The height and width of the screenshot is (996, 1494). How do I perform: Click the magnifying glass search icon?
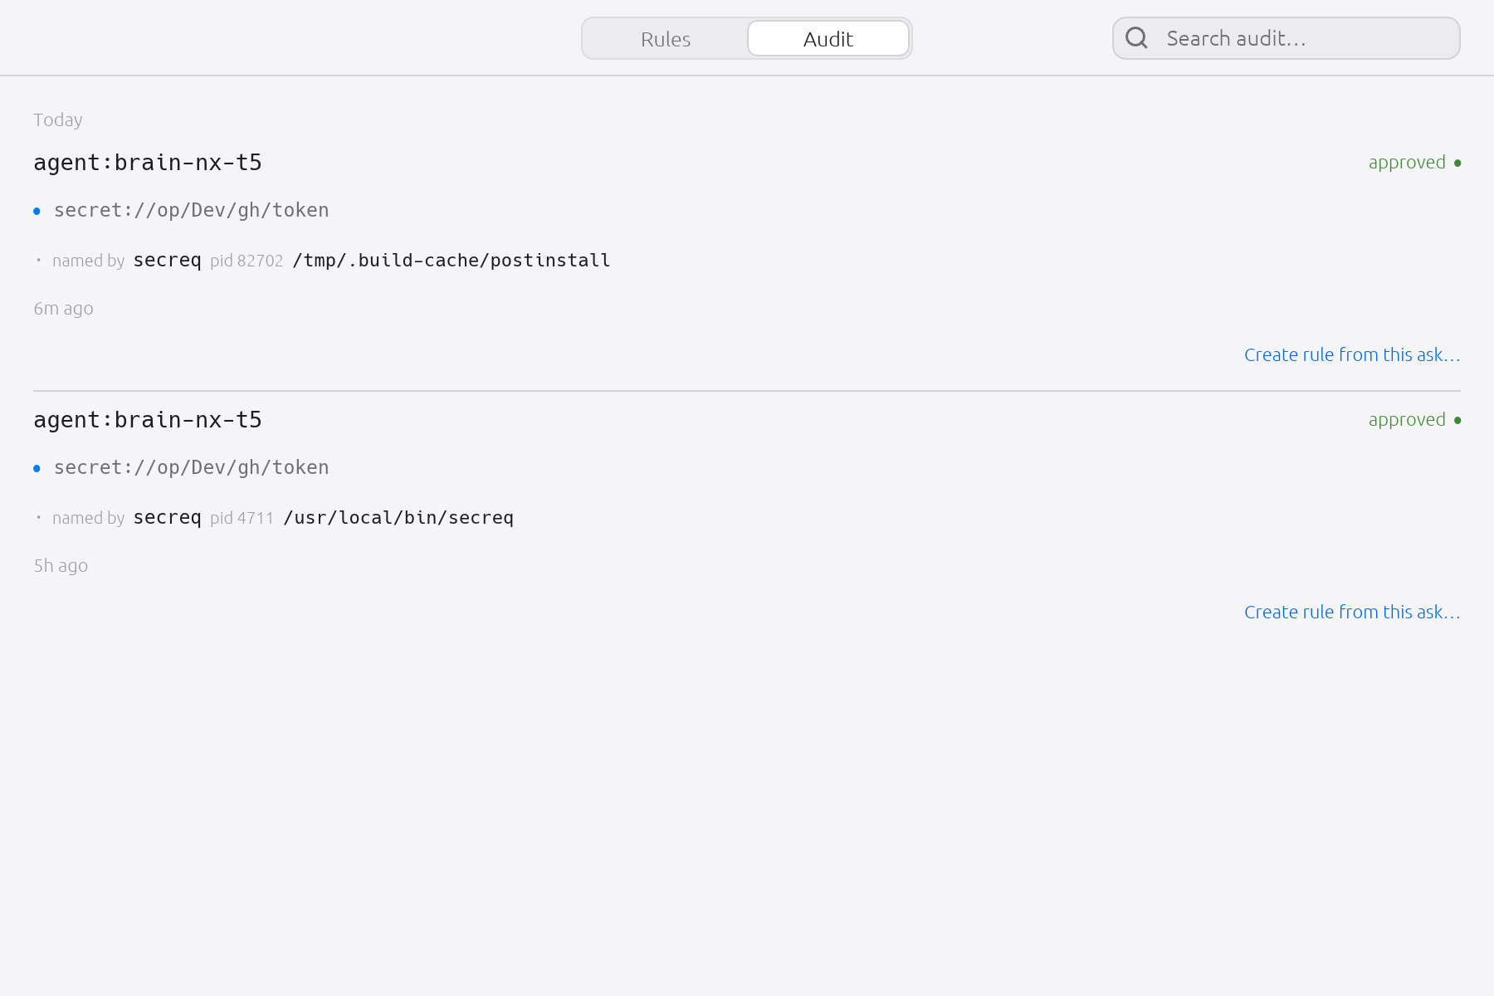(1136, 38)
